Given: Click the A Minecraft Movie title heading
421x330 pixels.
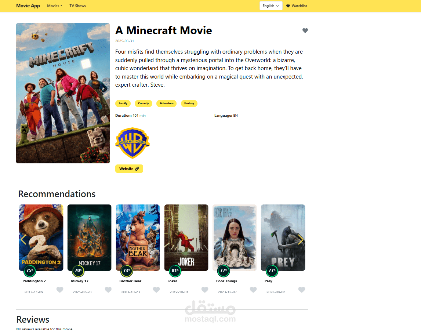Looking at the screenshot, I should point(163,30).
